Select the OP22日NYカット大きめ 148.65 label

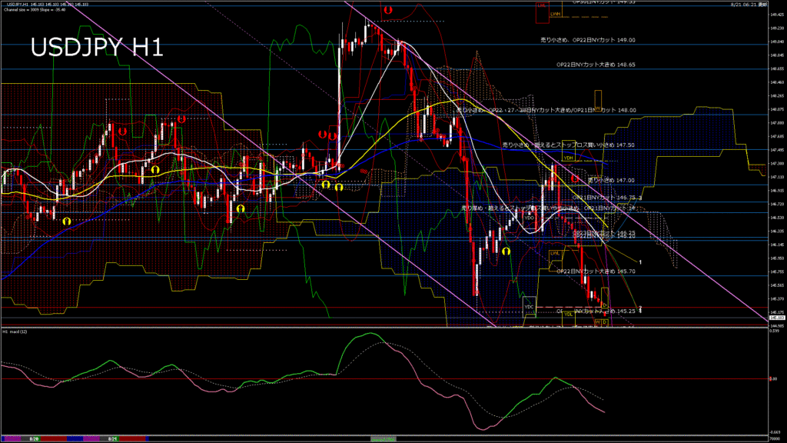pyautogui.click(x=596, y=65)
